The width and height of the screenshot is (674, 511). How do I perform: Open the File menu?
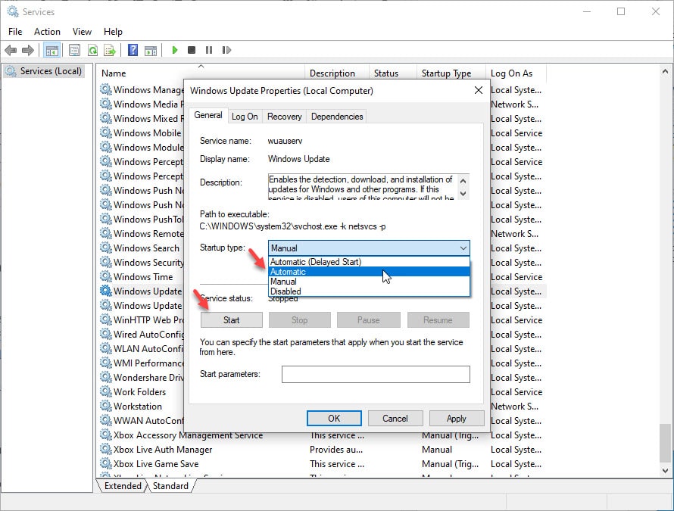(15, 32)
